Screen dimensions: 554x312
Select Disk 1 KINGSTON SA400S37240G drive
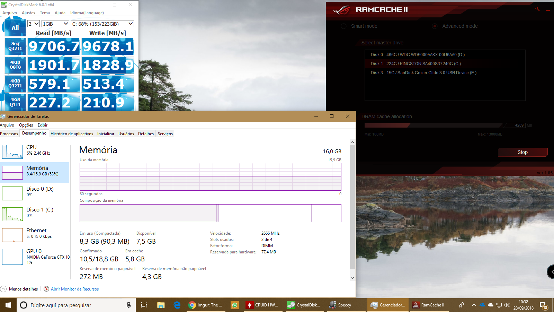(445, 64)
